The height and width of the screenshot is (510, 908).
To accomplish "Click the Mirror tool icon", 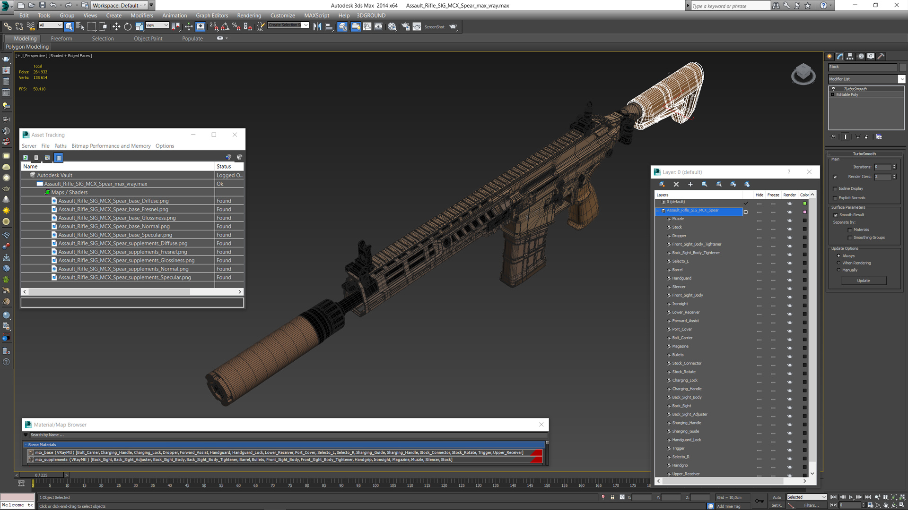I will (x=317, y=27).
